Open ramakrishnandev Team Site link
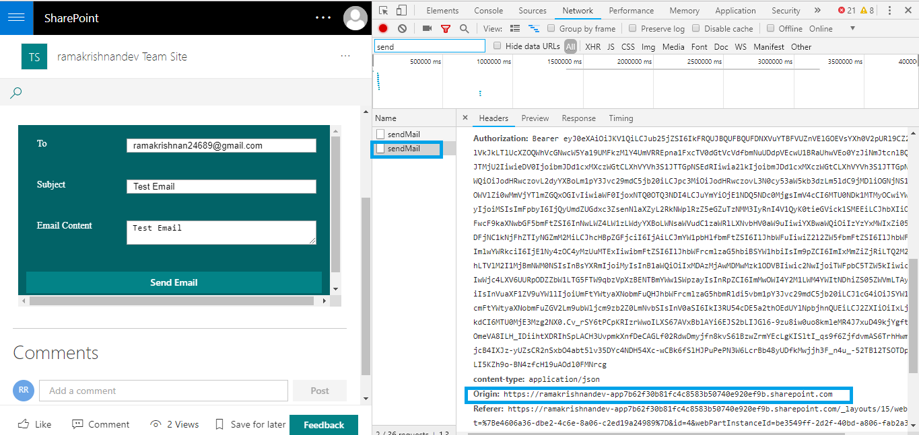This screenshot has width=919, height=435. pos(122,57)
